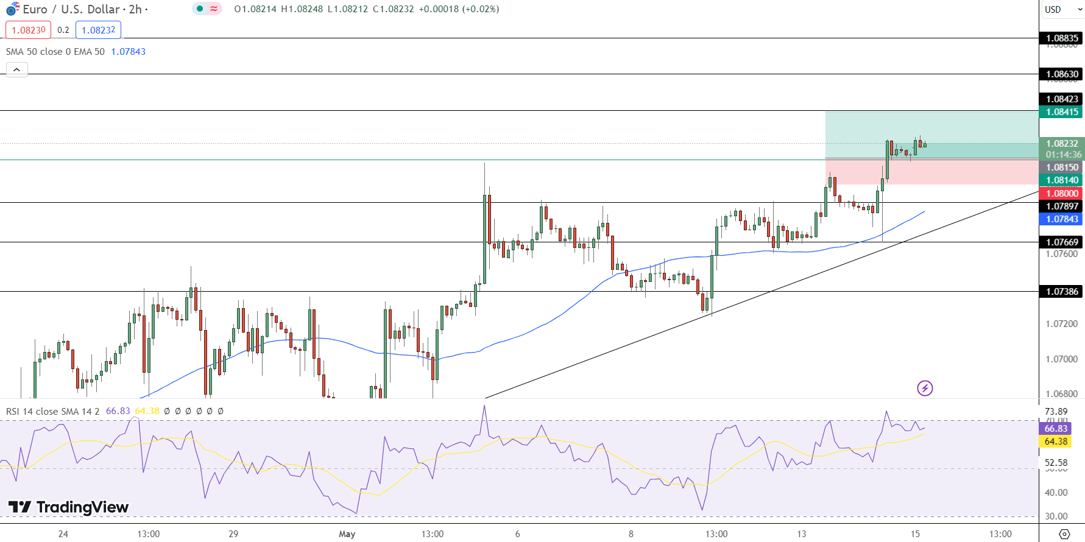Viewport: 1085px width, 542px height.
Task: Click the 1.07897 price label
Action: [x=1062, y=206]
